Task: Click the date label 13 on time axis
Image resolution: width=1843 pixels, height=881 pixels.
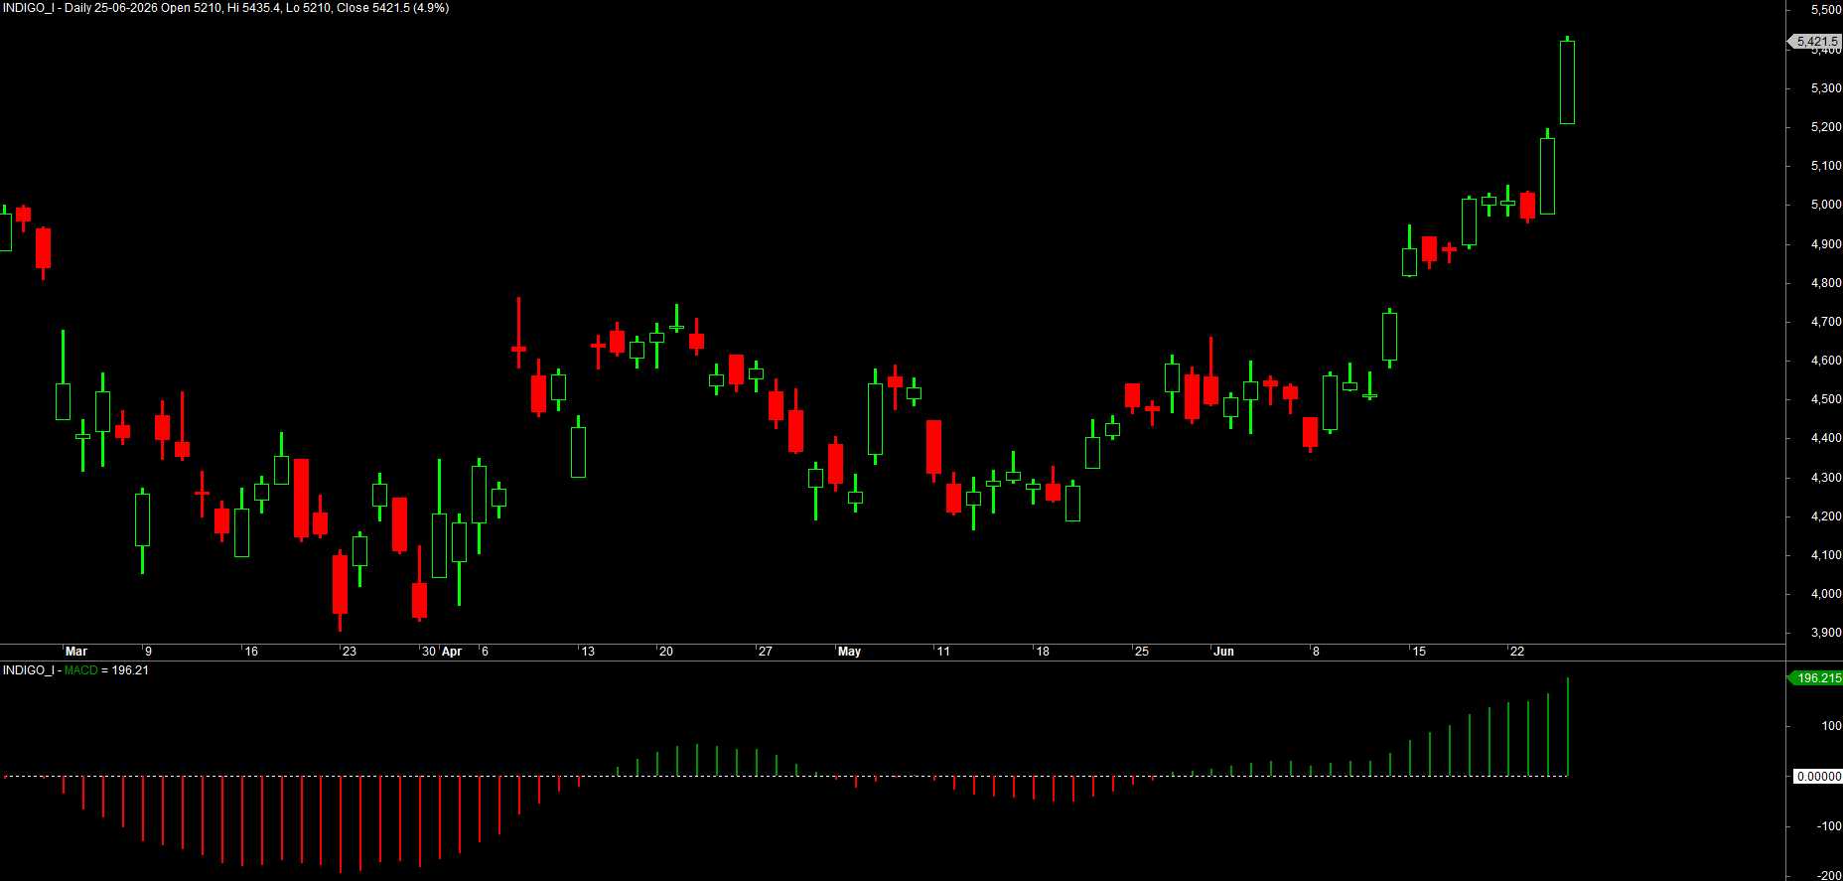Action: (x=588, y=652)
